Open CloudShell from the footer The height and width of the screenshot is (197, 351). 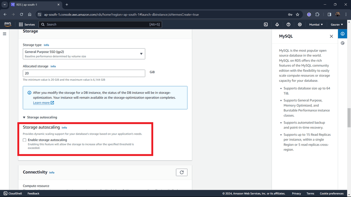(x=13, y=194)
